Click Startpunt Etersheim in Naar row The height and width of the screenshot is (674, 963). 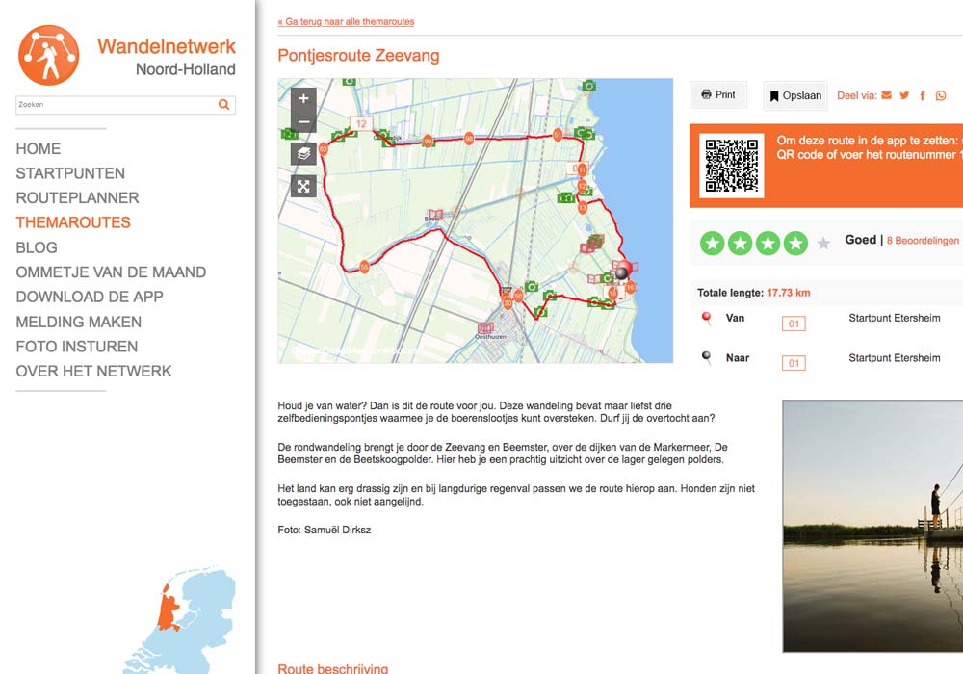coord(895,358)
